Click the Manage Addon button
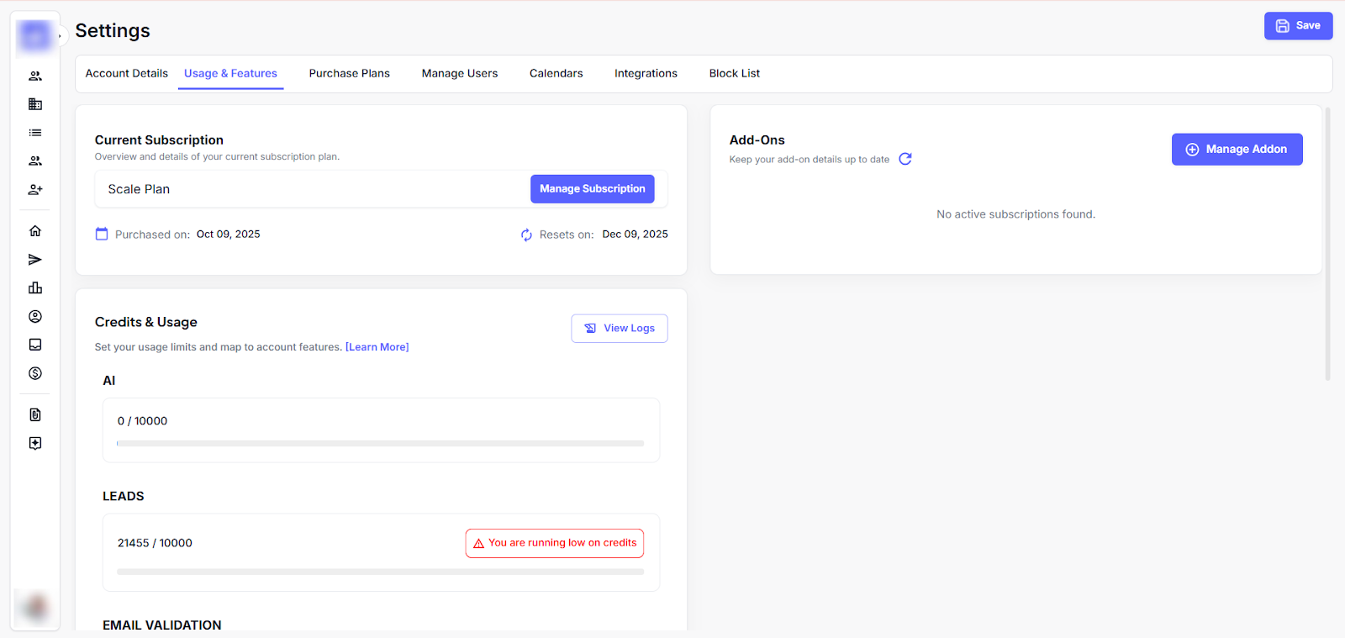Image resolution: width=1345 pixels, height=638 pixels. [1237, 150]
